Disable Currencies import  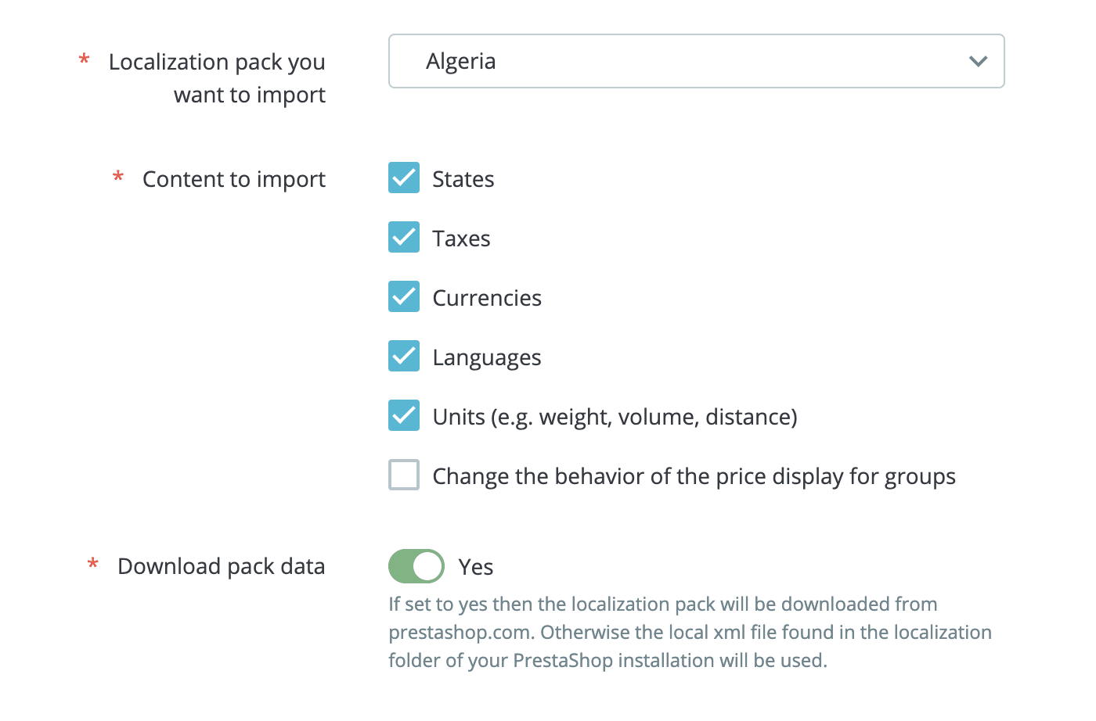click(x=403, y=296)
